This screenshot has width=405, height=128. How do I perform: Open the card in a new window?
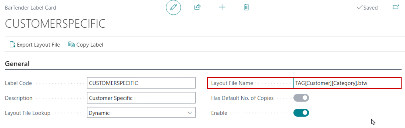(x=396, y=7)
